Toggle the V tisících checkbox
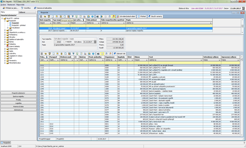 tap(64, 42)
